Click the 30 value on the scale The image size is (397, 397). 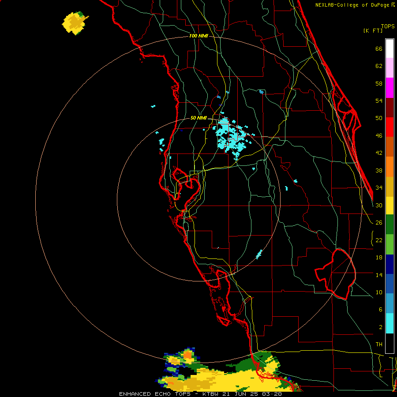(379, 205)
